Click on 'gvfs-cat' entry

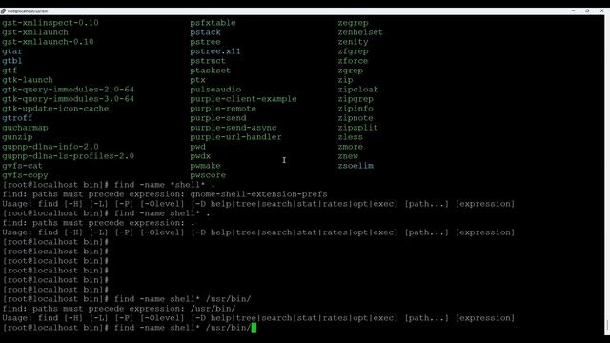pos(22,166)
